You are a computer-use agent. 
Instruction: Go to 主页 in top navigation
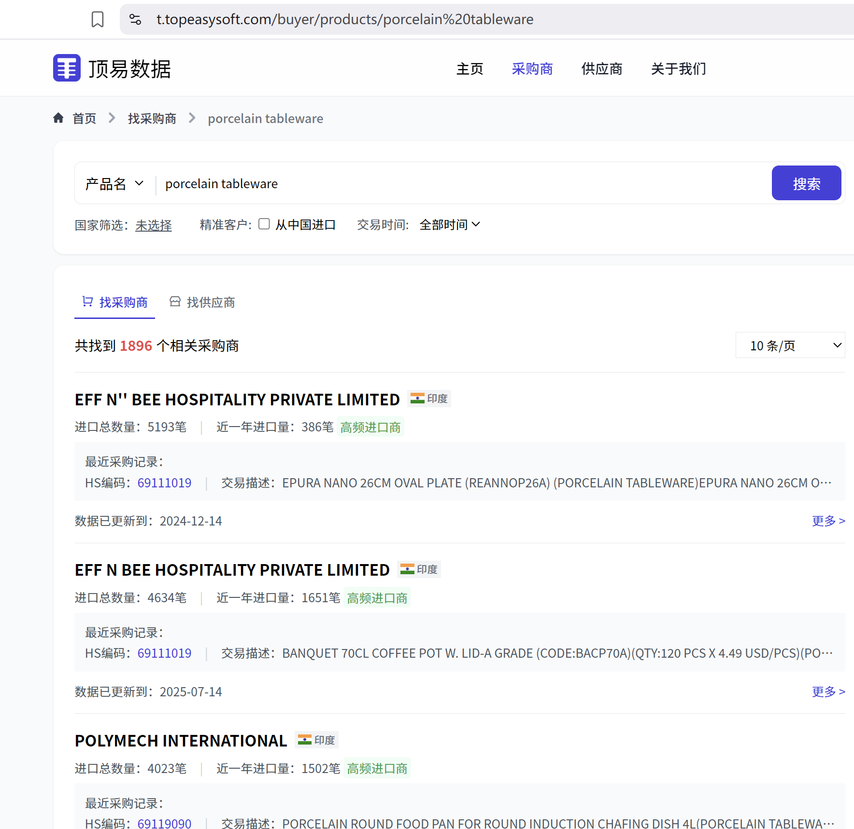(470, 69)
